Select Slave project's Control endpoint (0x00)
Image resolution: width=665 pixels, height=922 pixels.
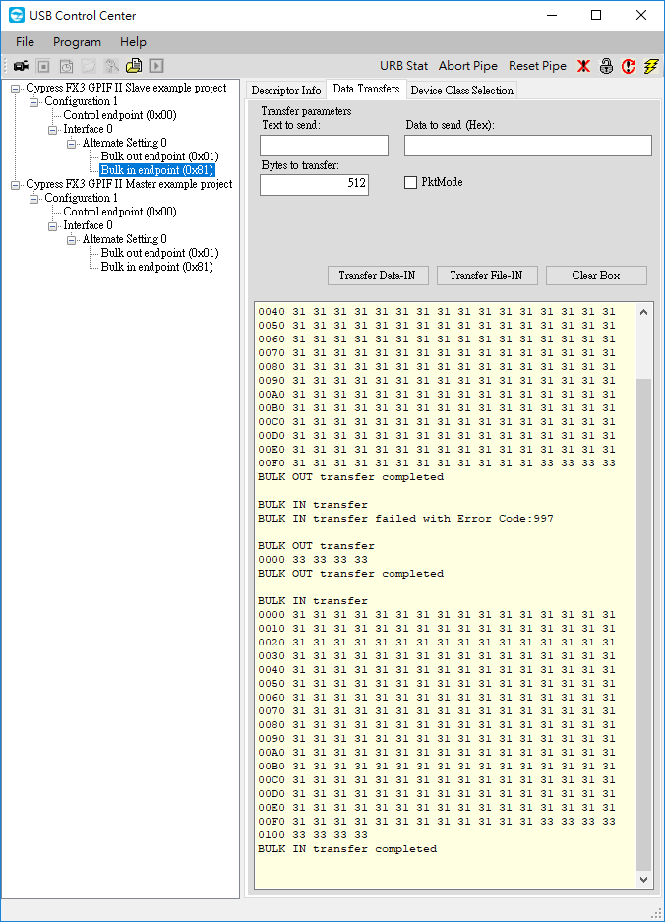(x=120, y=115)
